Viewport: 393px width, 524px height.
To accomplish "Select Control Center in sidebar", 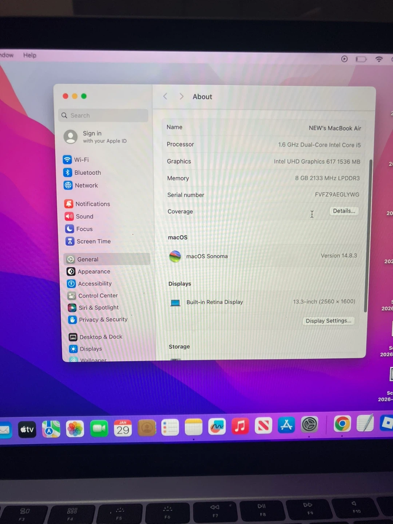I will click(x=98, y=295).
